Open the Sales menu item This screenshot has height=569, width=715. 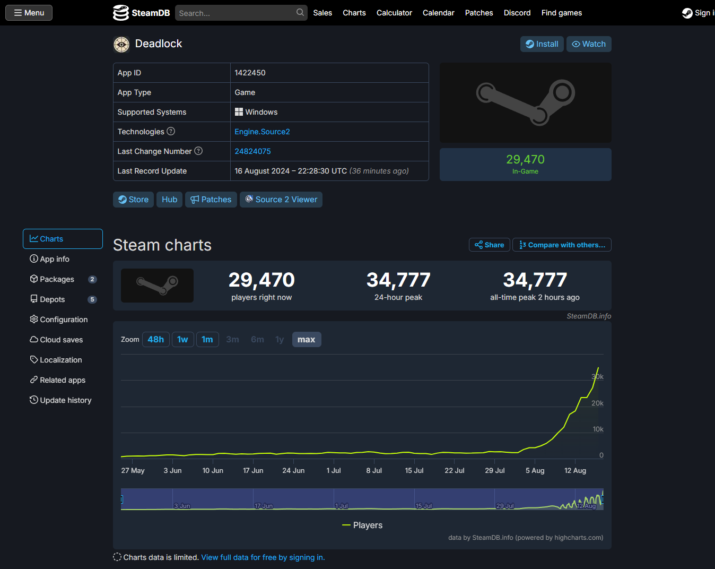pyautogui.click(x=322, y=13)
